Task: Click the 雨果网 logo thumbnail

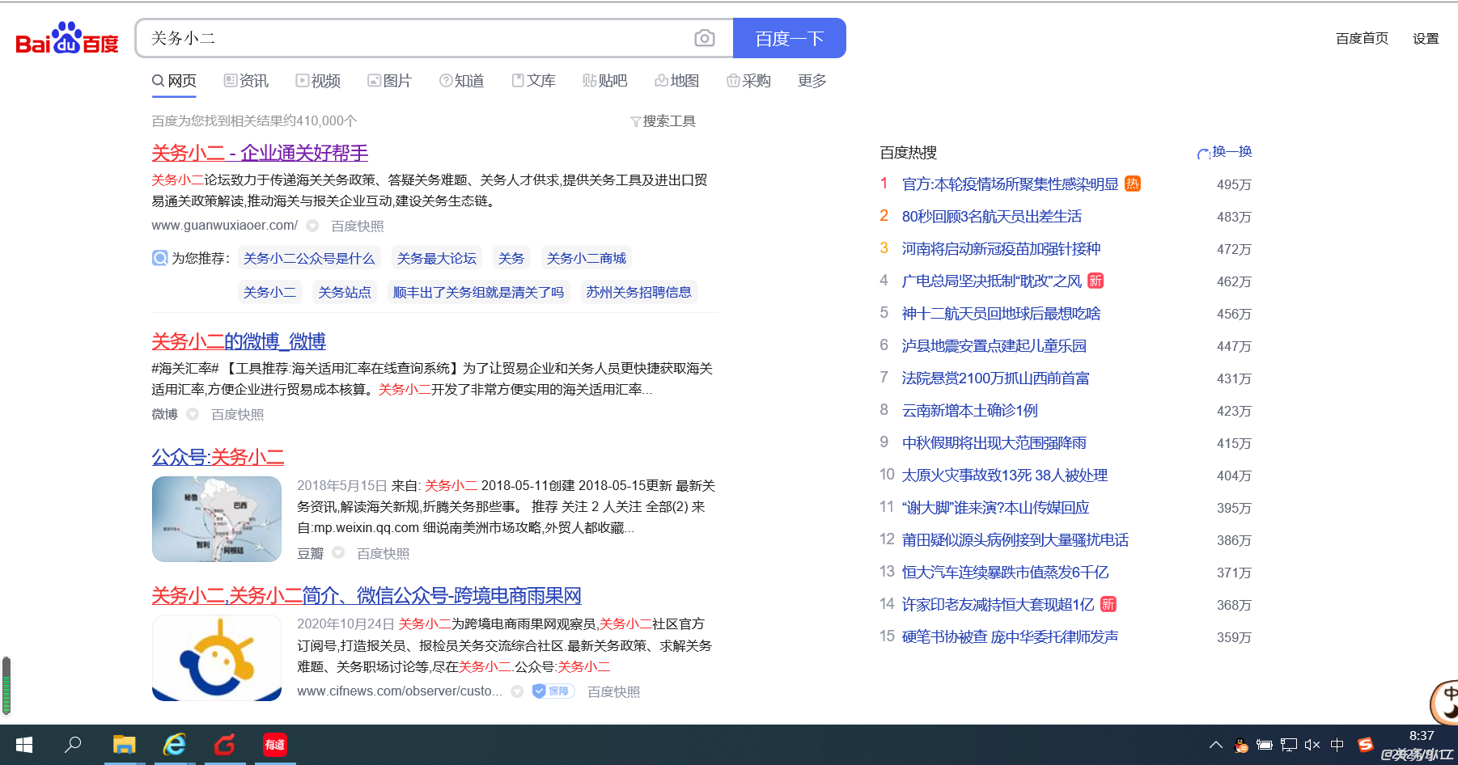Action: tap(217, 658)
